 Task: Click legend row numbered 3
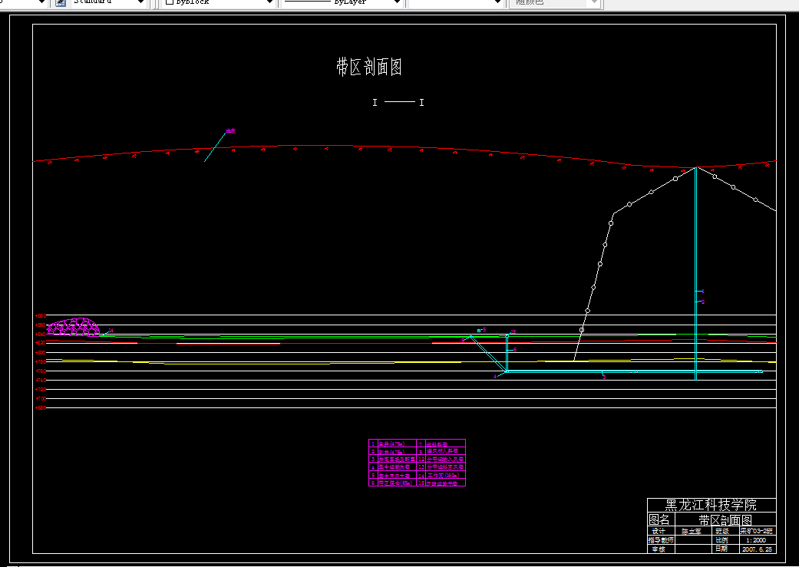coord(392,459)
